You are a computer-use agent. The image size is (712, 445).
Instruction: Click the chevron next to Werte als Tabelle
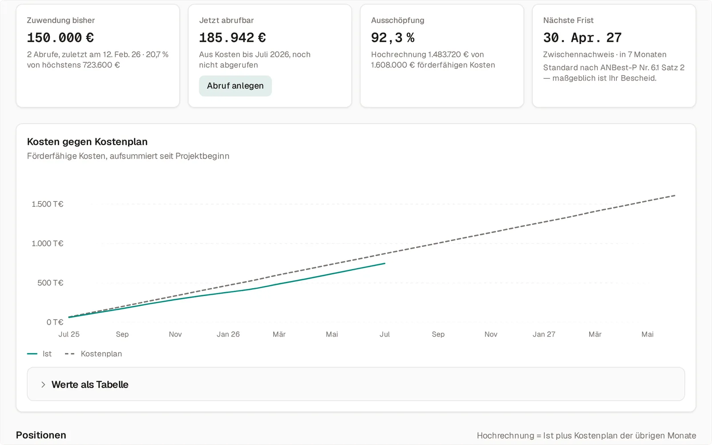pos(43,385)
